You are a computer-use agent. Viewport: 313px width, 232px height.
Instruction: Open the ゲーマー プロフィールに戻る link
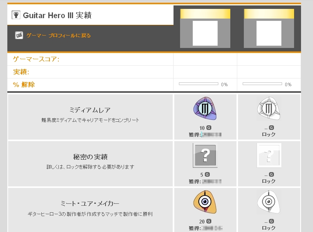pos(58,36)
